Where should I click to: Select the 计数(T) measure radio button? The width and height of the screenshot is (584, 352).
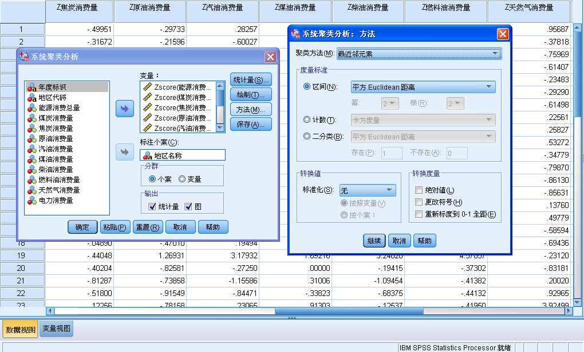pos(307,119)
